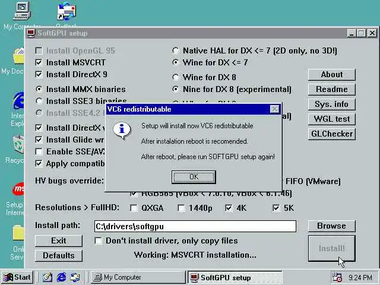Image resolution: width=380 pixels, height=285 pixels.
Task: Select Wine for DX <= 7 radio
Action: (x=176, y=62)
